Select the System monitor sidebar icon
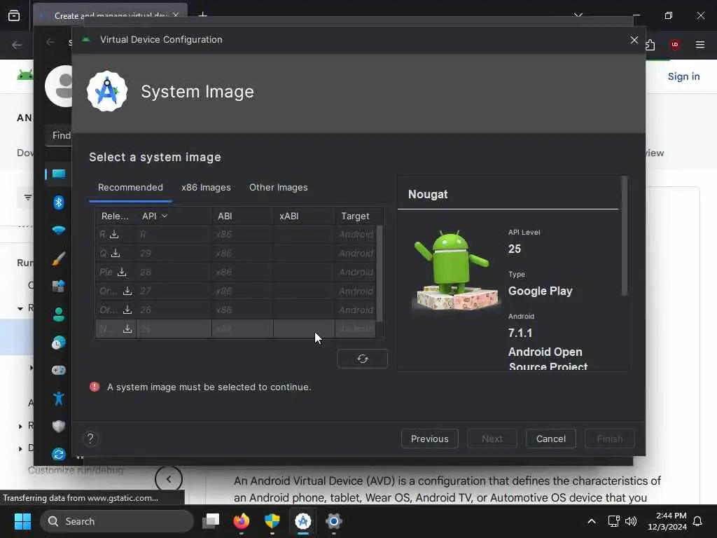 tap(59, 174)
